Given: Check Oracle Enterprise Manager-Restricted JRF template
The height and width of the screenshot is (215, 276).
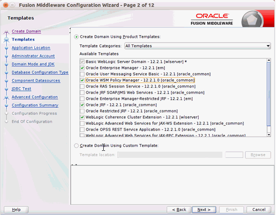Looking at the screenshot, I should [82, 99].
